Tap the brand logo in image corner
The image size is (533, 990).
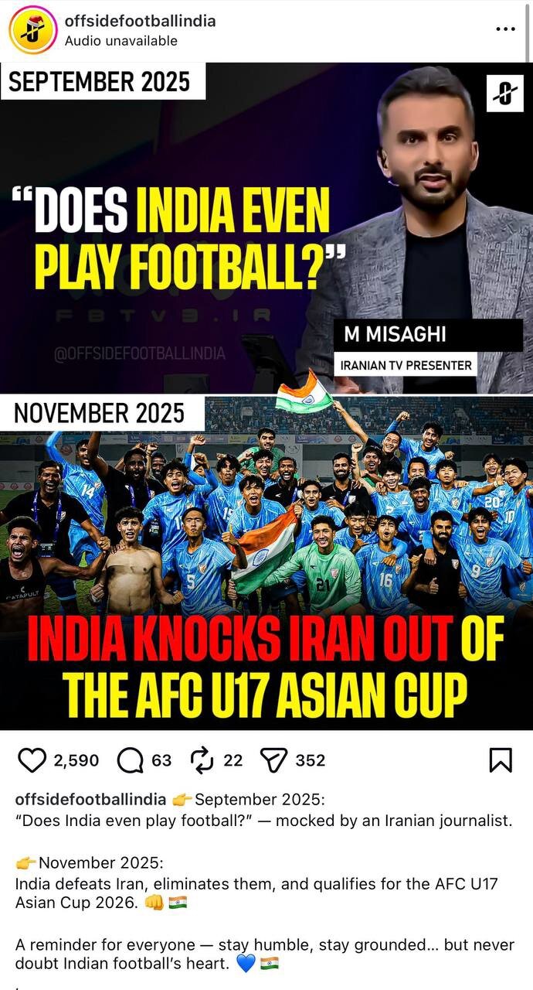point(505,94)
